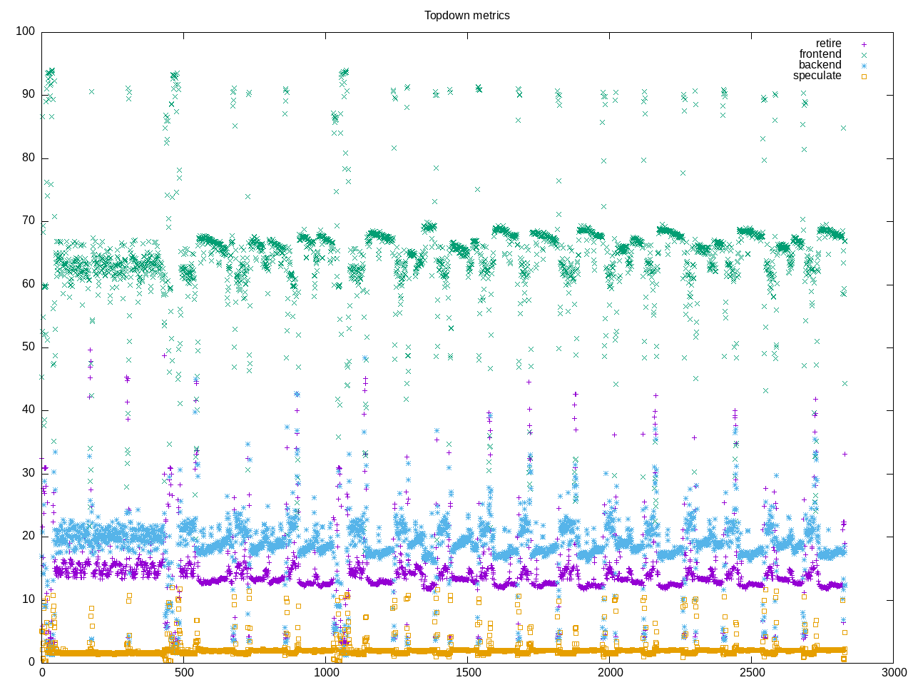Toggle the retire series via its legend label
The height and width of the screenshot is (685, 913).
pyautogui.click(x=828, y=44)
